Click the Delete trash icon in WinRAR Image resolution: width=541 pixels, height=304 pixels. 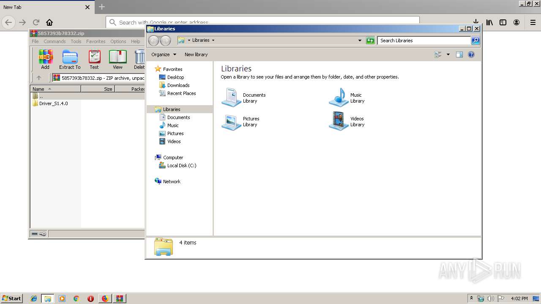click(139, 59)
